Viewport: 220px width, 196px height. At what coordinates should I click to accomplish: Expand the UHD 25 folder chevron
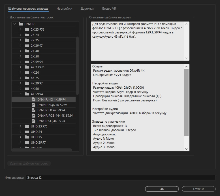[20, 137]
